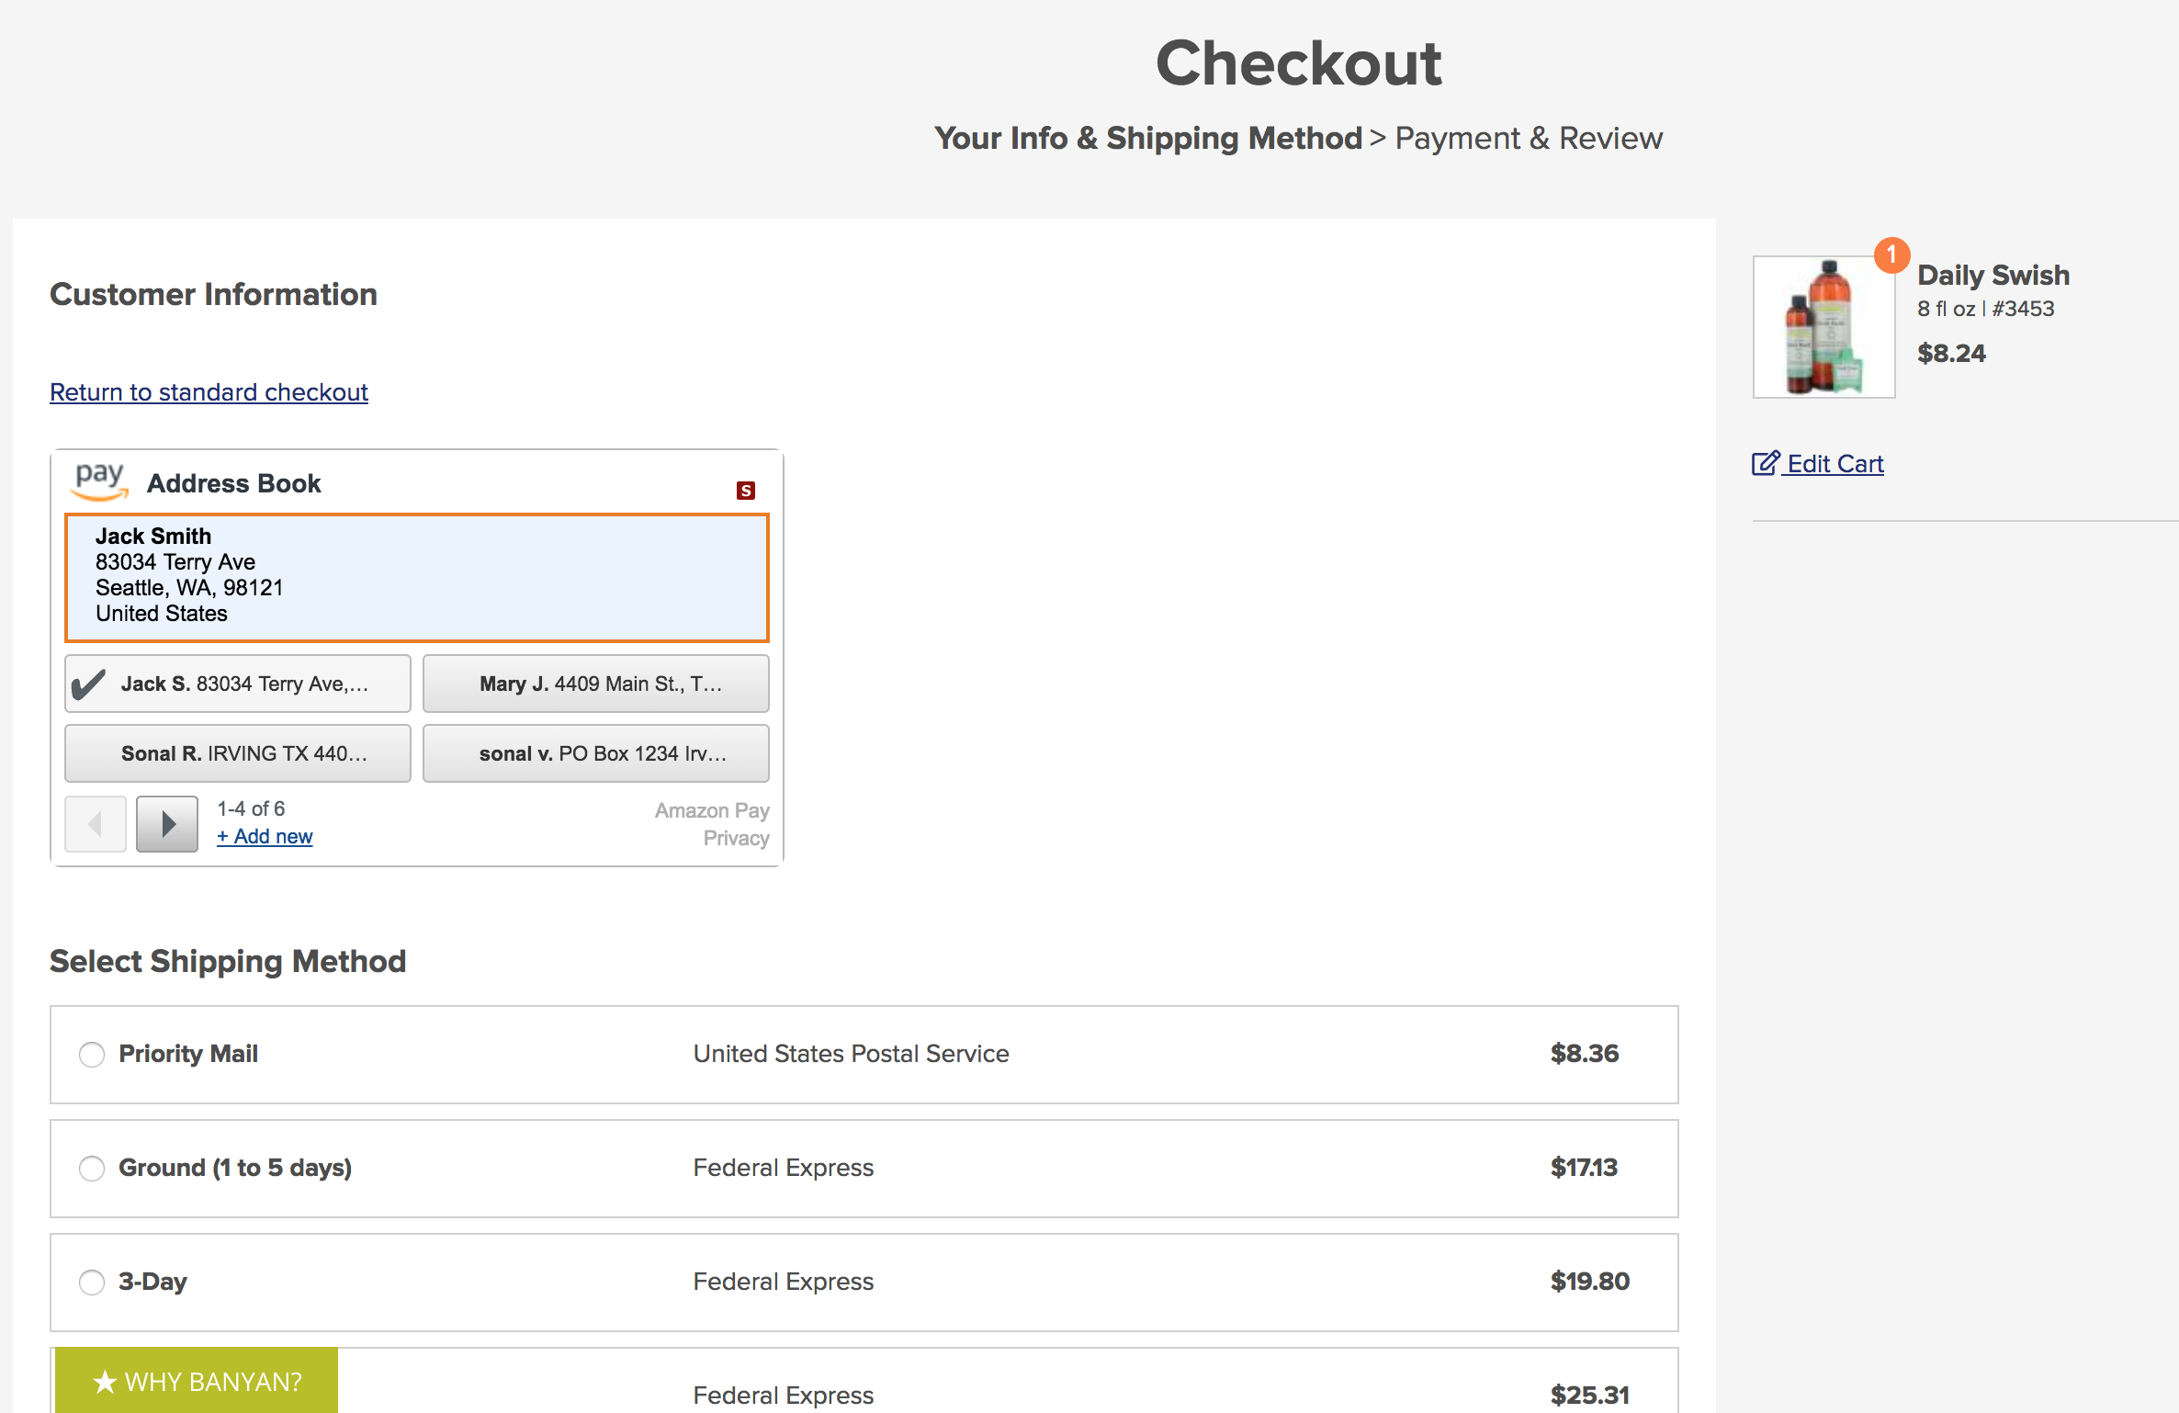Click the Add new address link

coord(265,836)
